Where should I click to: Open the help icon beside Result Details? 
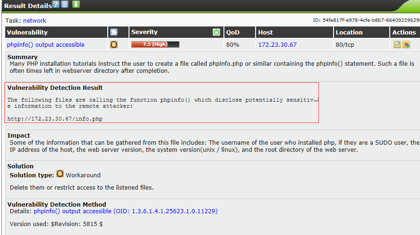[x=56, y=5]
